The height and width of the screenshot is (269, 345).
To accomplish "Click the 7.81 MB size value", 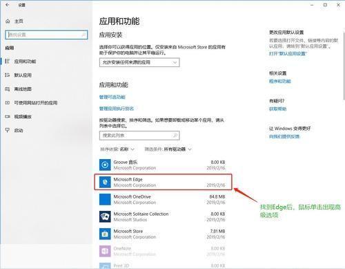I will point(217,231).
